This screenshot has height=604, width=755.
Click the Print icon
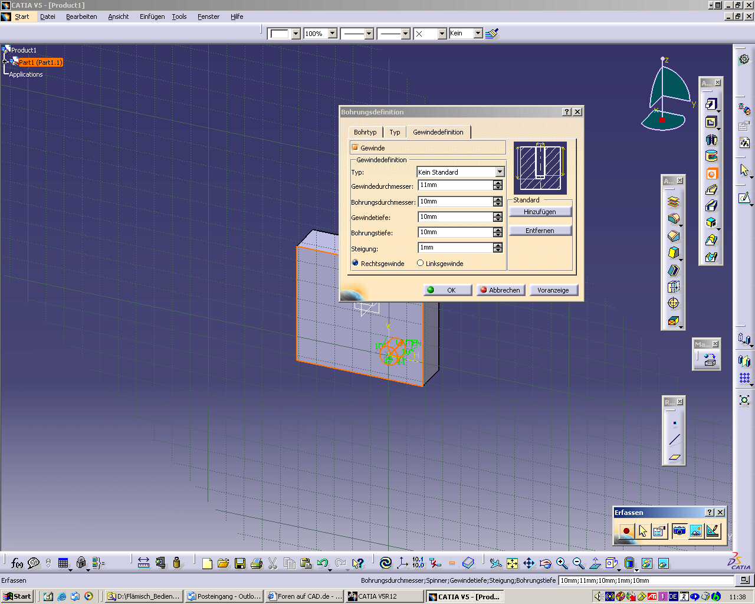256,563
